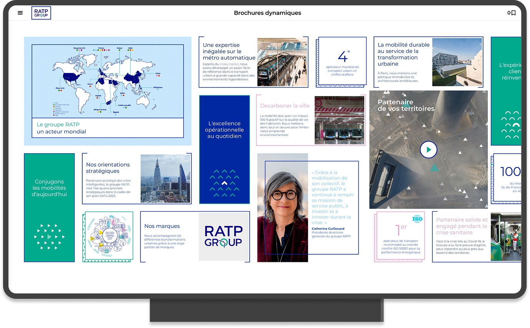Open the 1er opérateur ISO 50001 card
530x328 pixels.
click(x=400, y=237)
